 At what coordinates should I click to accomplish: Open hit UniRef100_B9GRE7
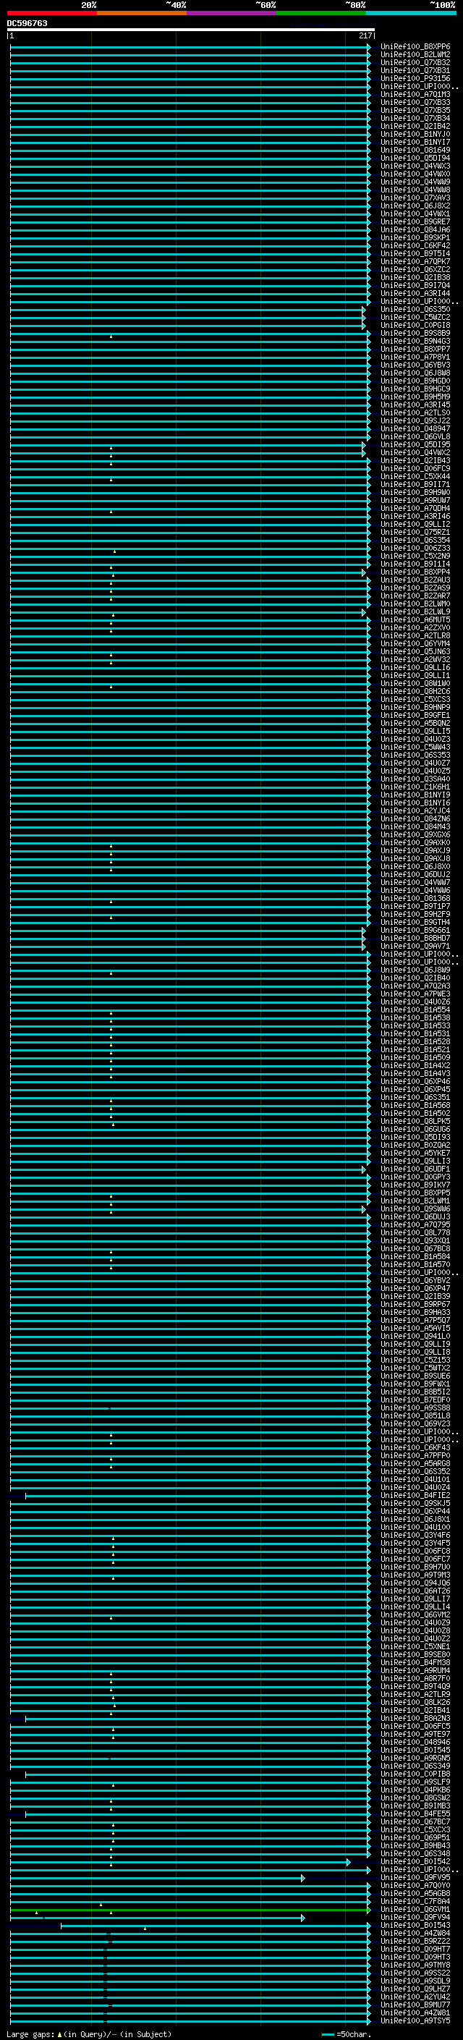click(x=415, y=221)
